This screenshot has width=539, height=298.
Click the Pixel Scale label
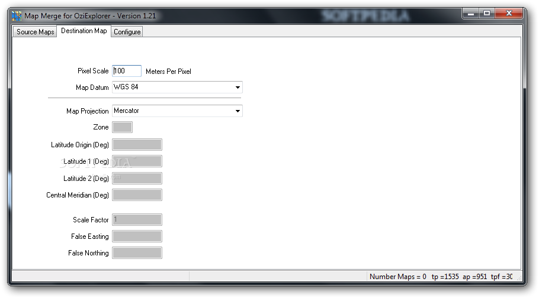coord(93,71)
